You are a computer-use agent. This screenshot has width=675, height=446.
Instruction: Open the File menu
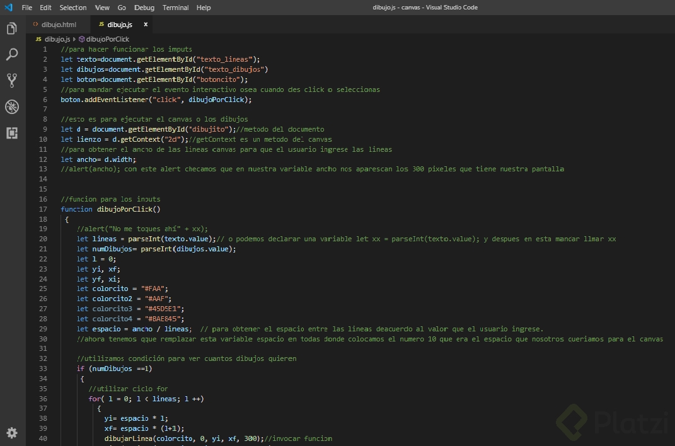(x=26, y=8)
